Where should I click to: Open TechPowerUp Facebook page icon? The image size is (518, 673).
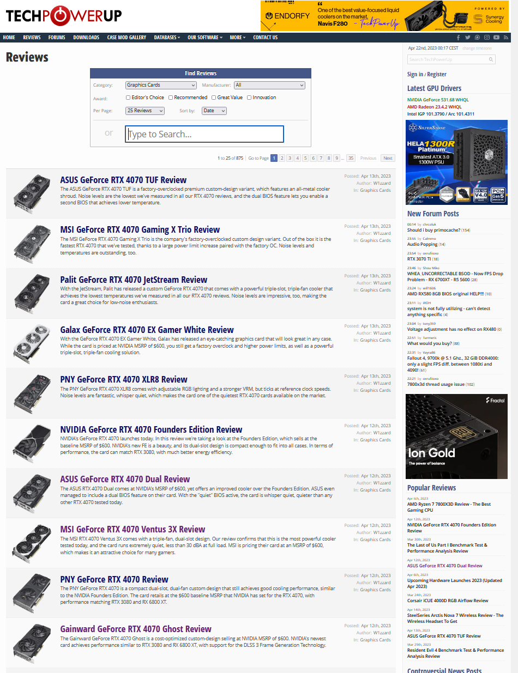tap(459, 38)
